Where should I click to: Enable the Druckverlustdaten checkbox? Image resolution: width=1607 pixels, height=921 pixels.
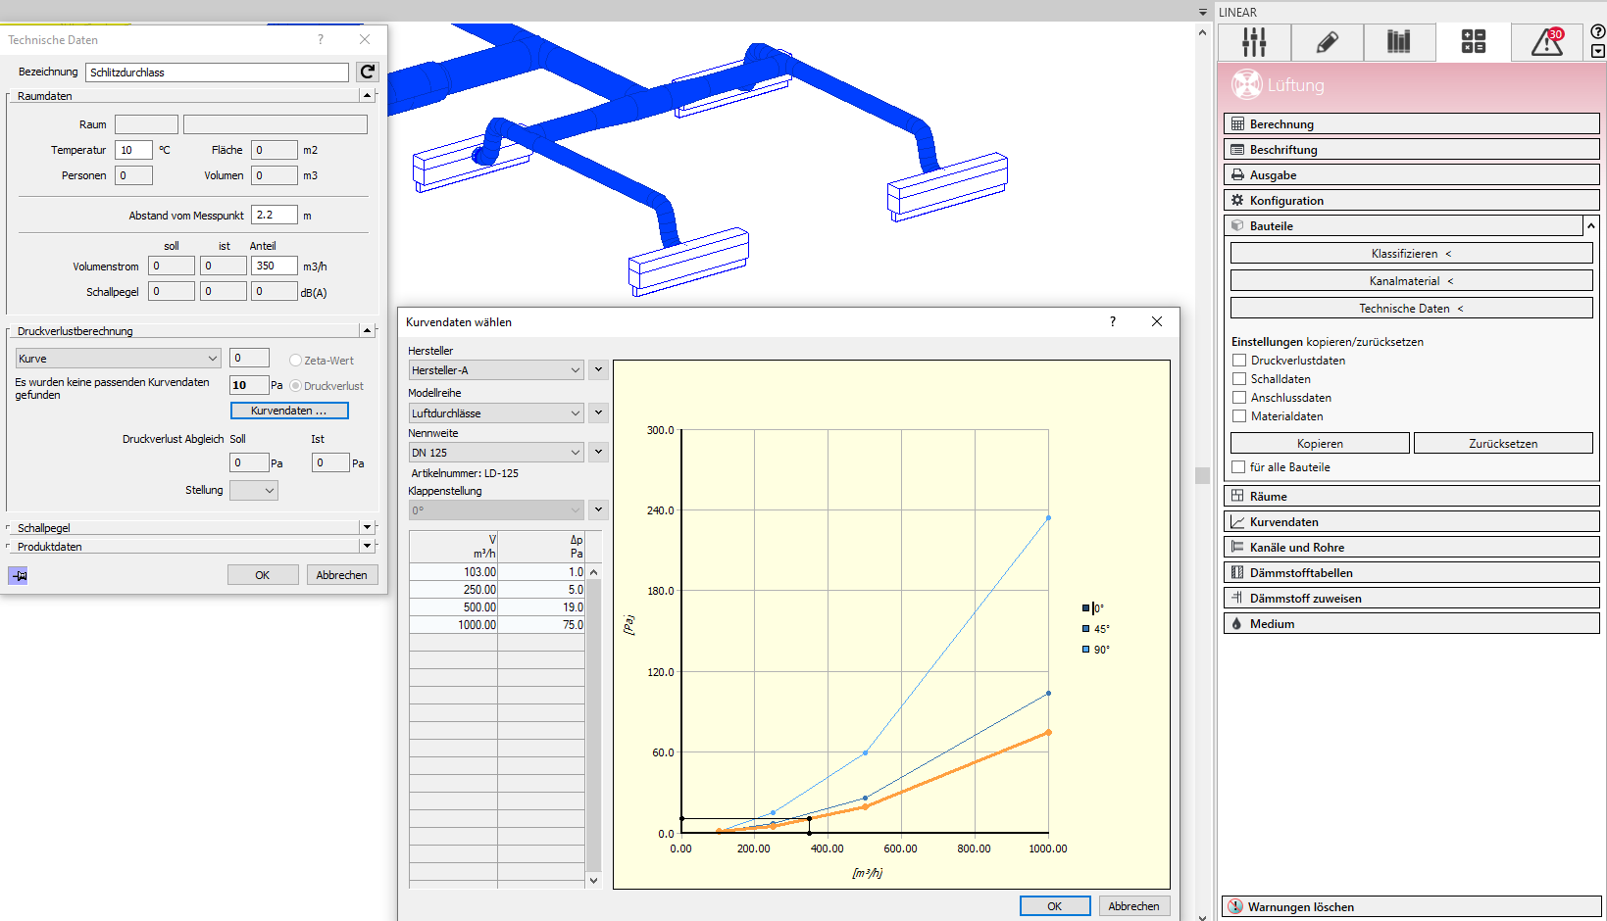pyautogui.click(x=1239, y=361)
